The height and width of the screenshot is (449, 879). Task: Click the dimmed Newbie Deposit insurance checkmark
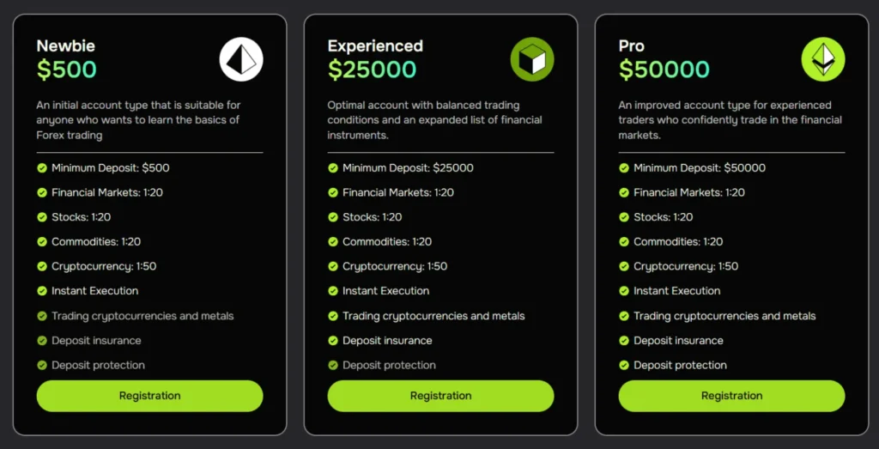42,341
